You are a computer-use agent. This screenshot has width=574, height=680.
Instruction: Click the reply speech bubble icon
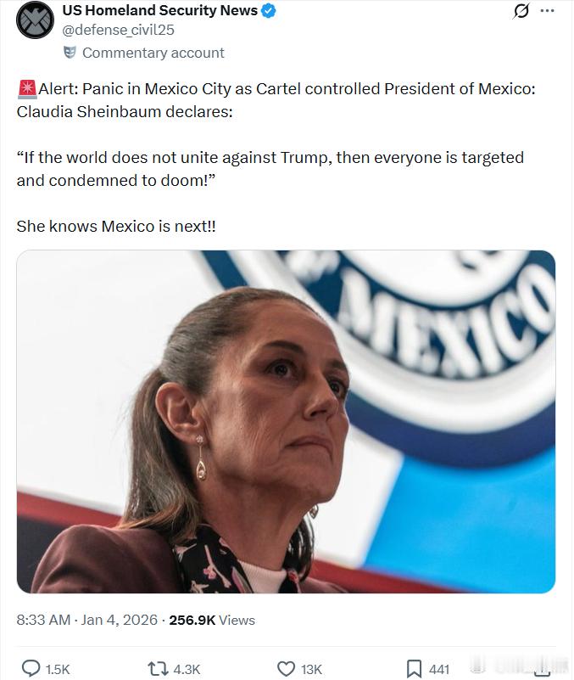pyautogui.click(x=31, y=668)
